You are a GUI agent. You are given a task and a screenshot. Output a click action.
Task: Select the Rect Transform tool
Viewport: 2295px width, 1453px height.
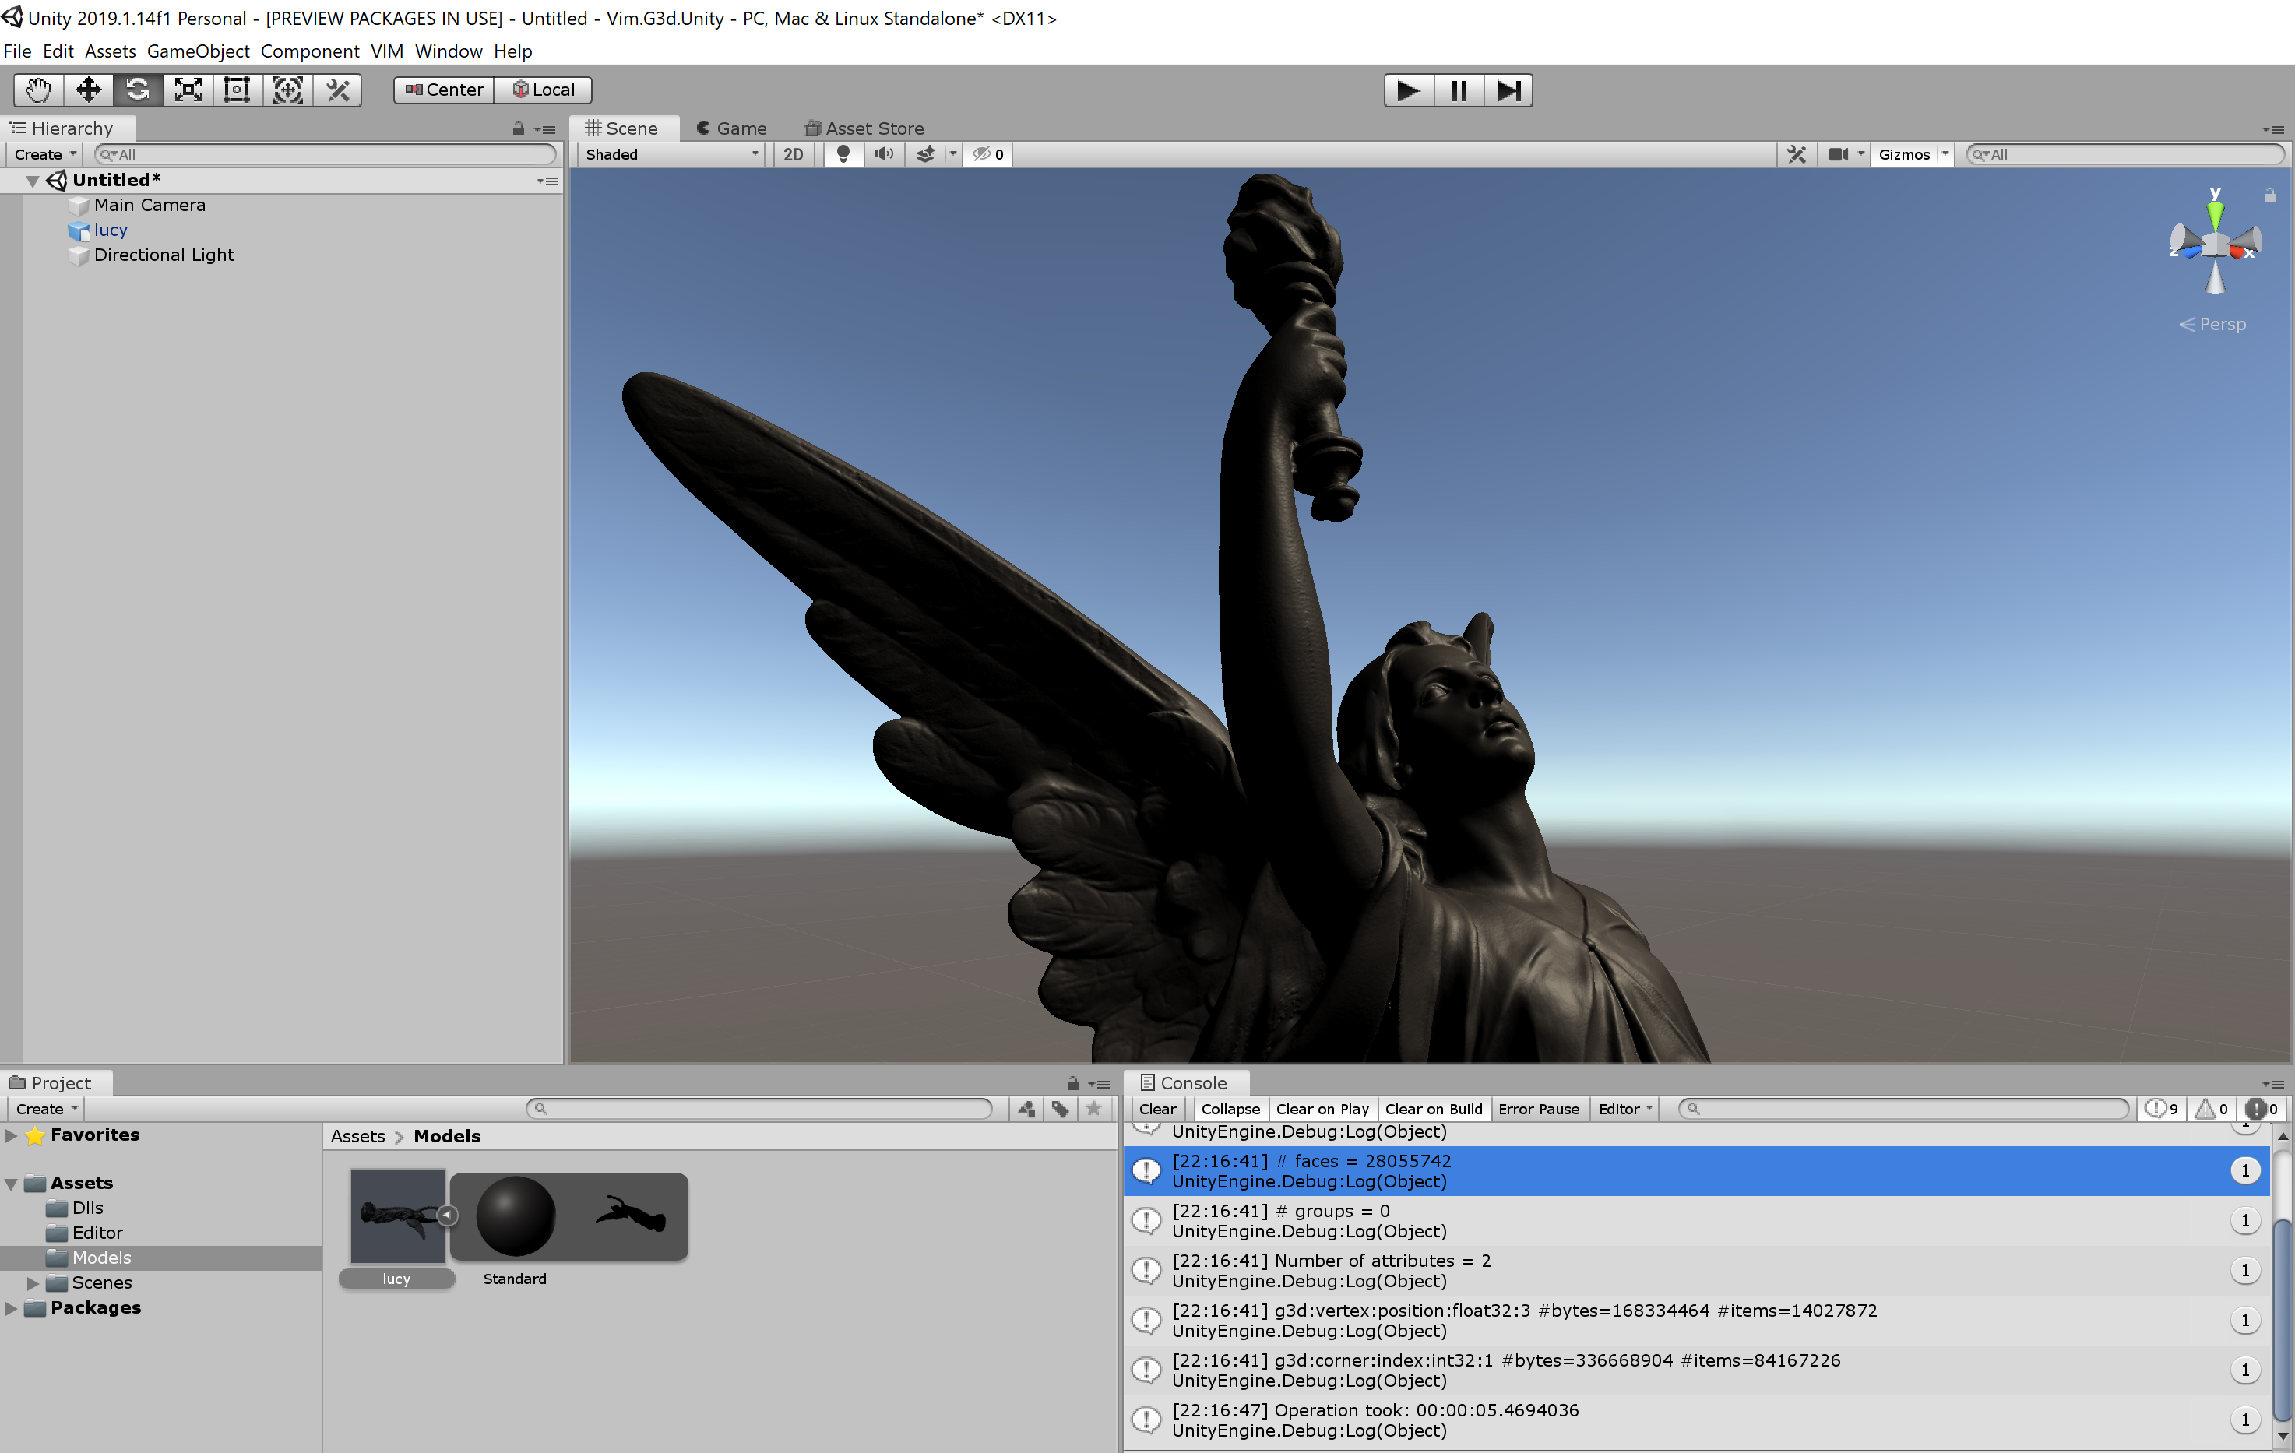(238, 90)
